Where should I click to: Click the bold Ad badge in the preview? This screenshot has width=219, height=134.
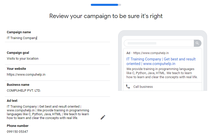tap(128, 53)
